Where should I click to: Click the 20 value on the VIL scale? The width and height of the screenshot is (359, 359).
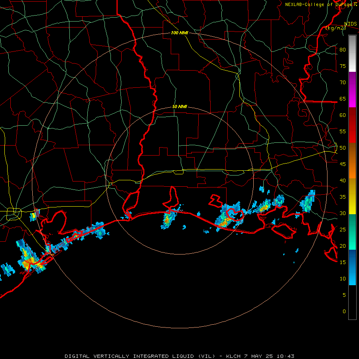tap(343, 246)
